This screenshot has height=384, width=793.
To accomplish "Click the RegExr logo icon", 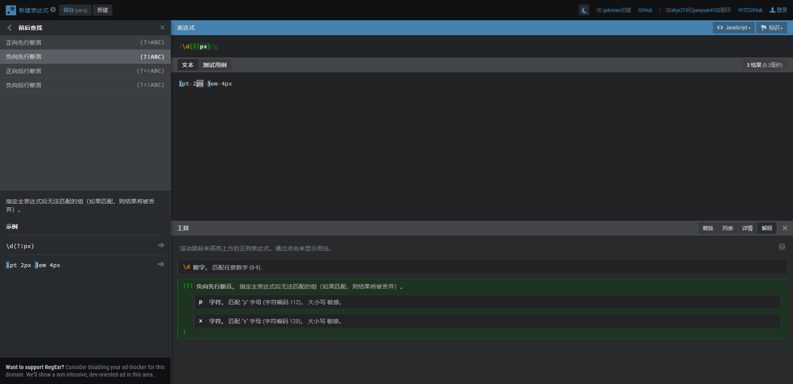I will (11, 10).
